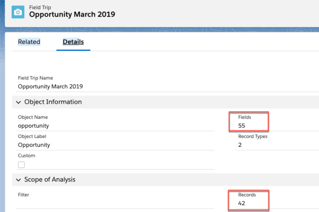Collapse the Scope of Analysis chevron

pyautogui.click(x=19, y=180)
